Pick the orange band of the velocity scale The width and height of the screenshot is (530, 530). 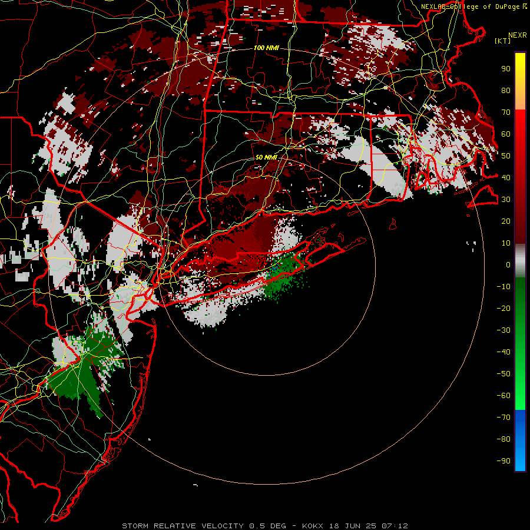(520, 100)
